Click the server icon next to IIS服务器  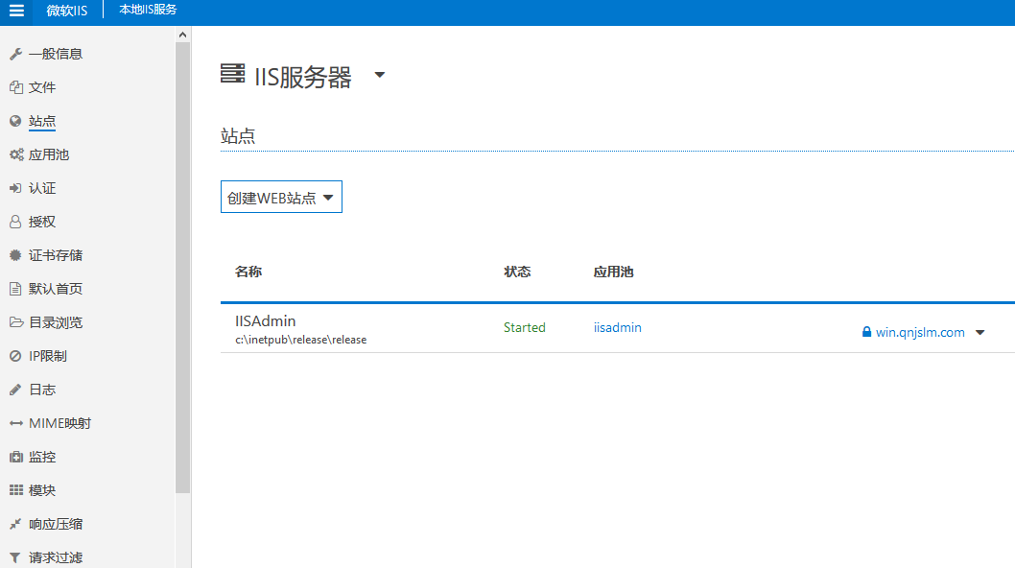232,73
